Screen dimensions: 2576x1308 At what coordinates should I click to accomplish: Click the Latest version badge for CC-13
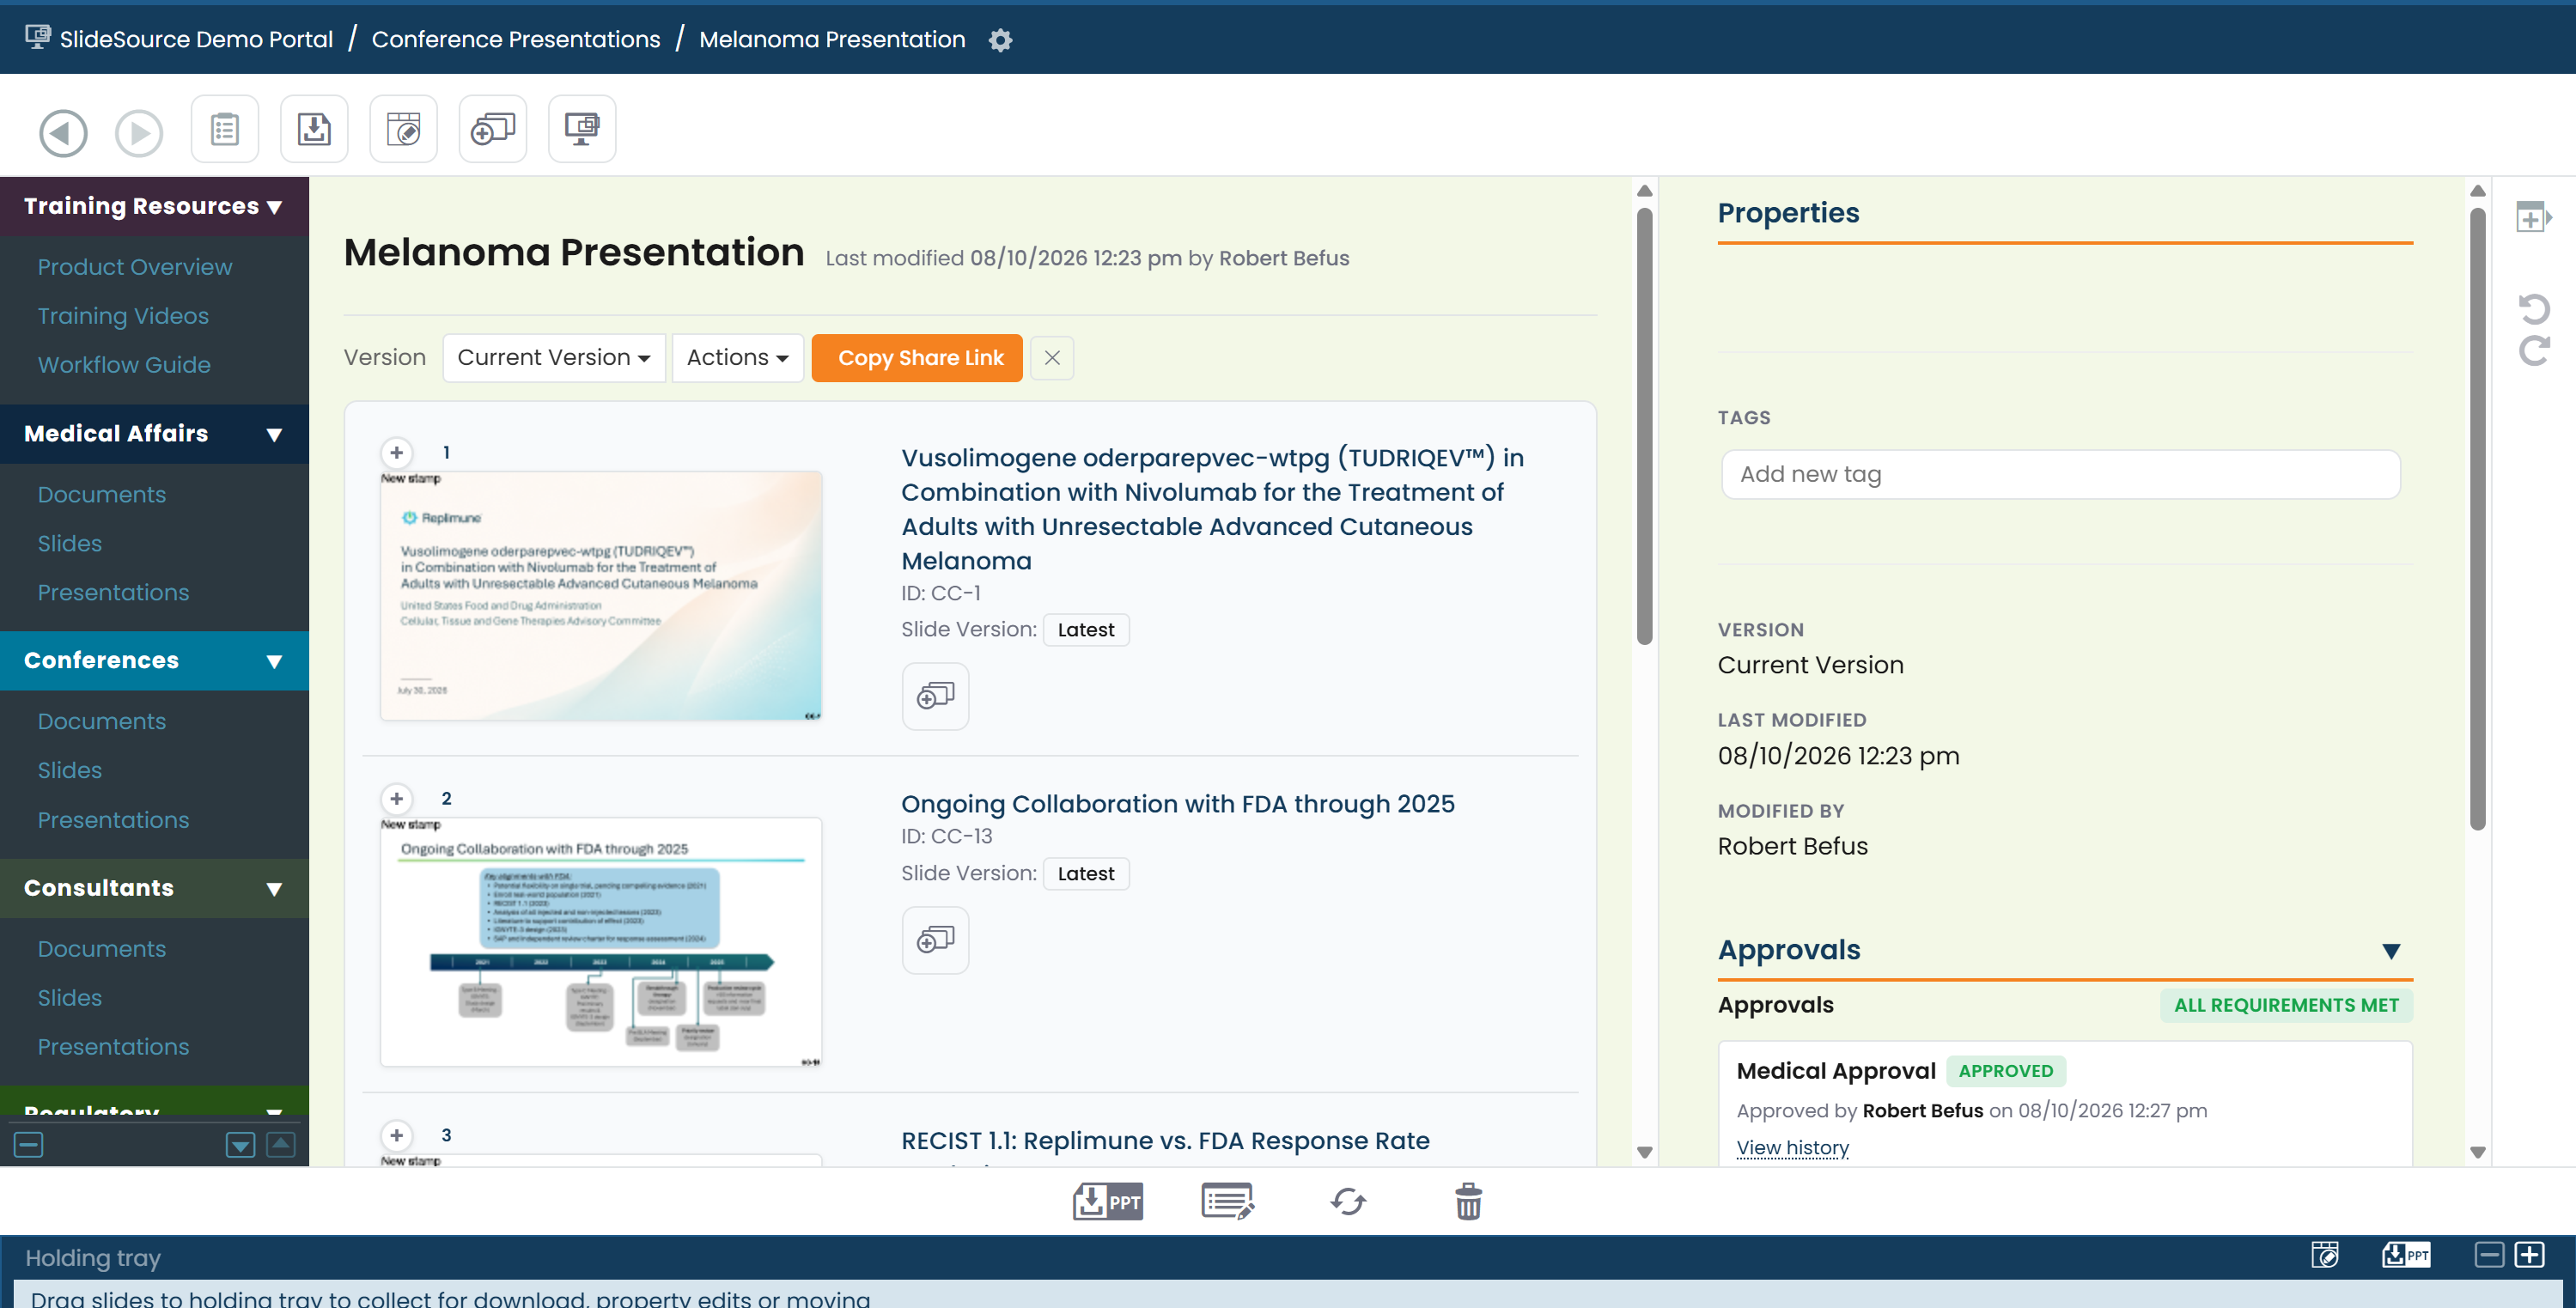pos(1086,874)
